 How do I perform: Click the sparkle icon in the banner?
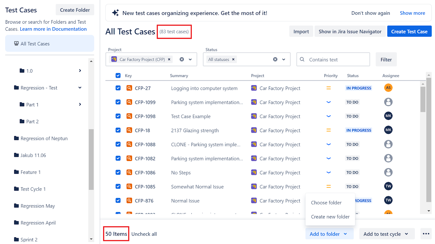[115, 13]
